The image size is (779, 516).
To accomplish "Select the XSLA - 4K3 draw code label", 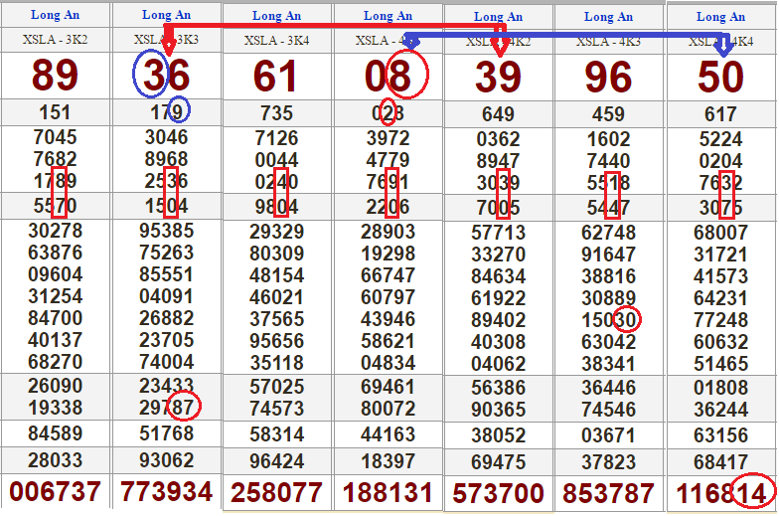I will pyautogui.click(x=610, y=42).
